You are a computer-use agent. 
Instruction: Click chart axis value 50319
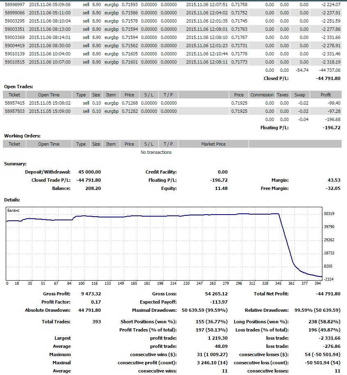[x=329, y=214]
